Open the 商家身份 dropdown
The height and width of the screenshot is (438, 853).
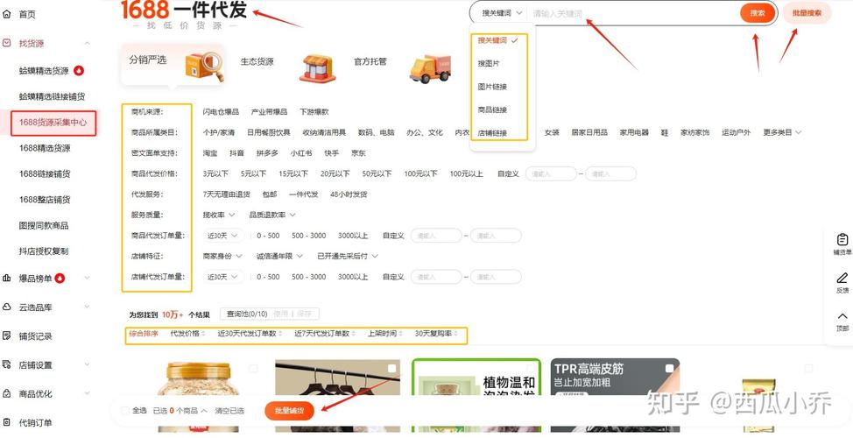pos(222,256)
